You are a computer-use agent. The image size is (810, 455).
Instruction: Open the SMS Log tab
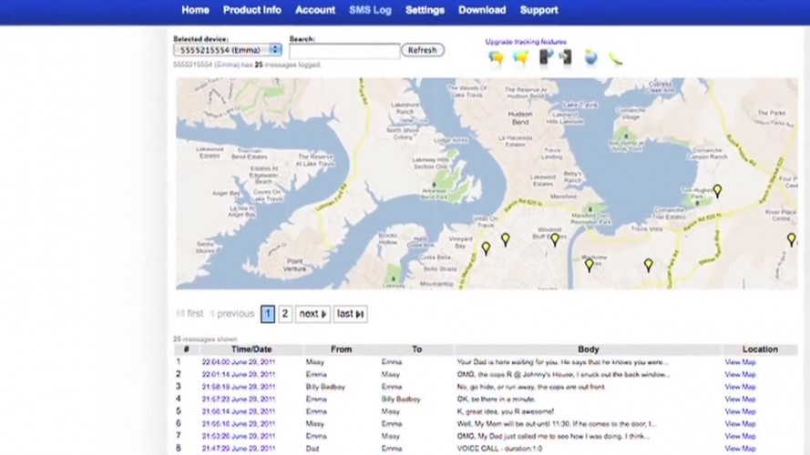[x=371, y=10]
